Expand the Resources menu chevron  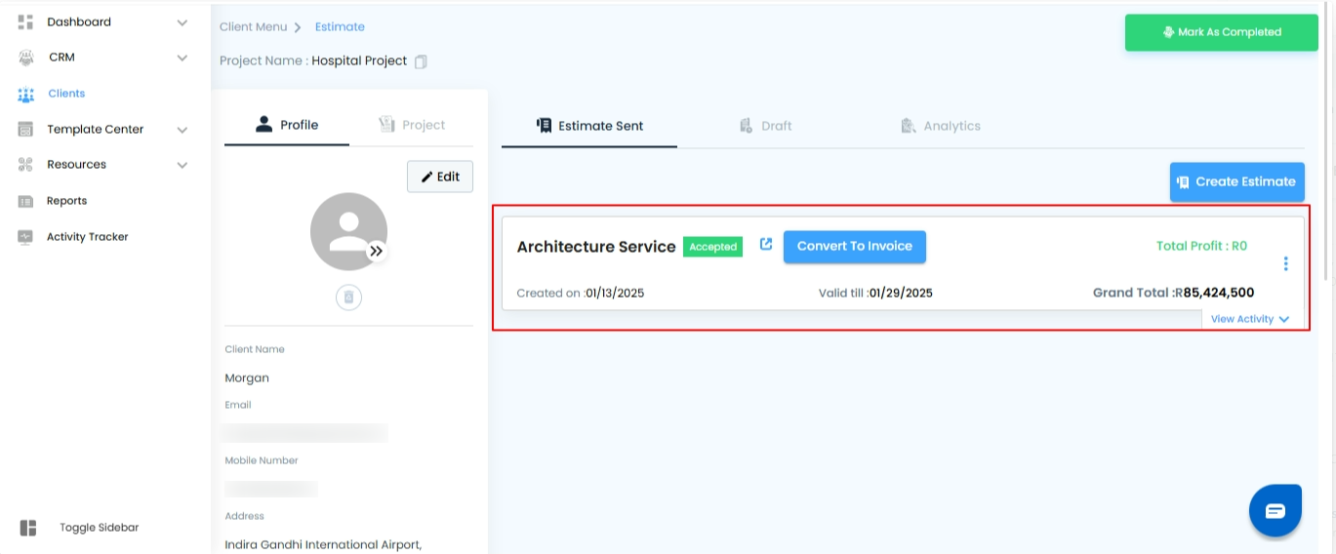[182, 165]
